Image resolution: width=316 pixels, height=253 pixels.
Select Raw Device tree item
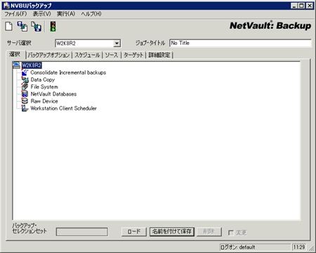44,101
